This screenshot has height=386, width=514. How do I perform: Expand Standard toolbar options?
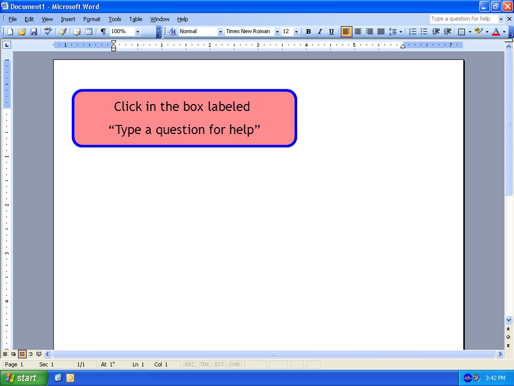pos(158,32)
